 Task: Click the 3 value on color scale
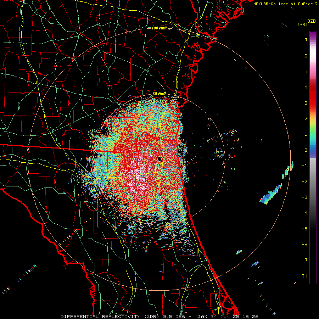click(x=306, y=103)
